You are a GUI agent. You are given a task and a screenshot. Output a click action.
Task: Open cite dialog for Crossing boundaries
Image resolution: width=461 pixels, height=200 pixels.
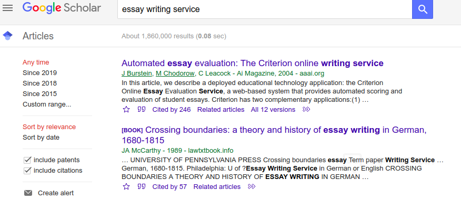pos(142,186)
